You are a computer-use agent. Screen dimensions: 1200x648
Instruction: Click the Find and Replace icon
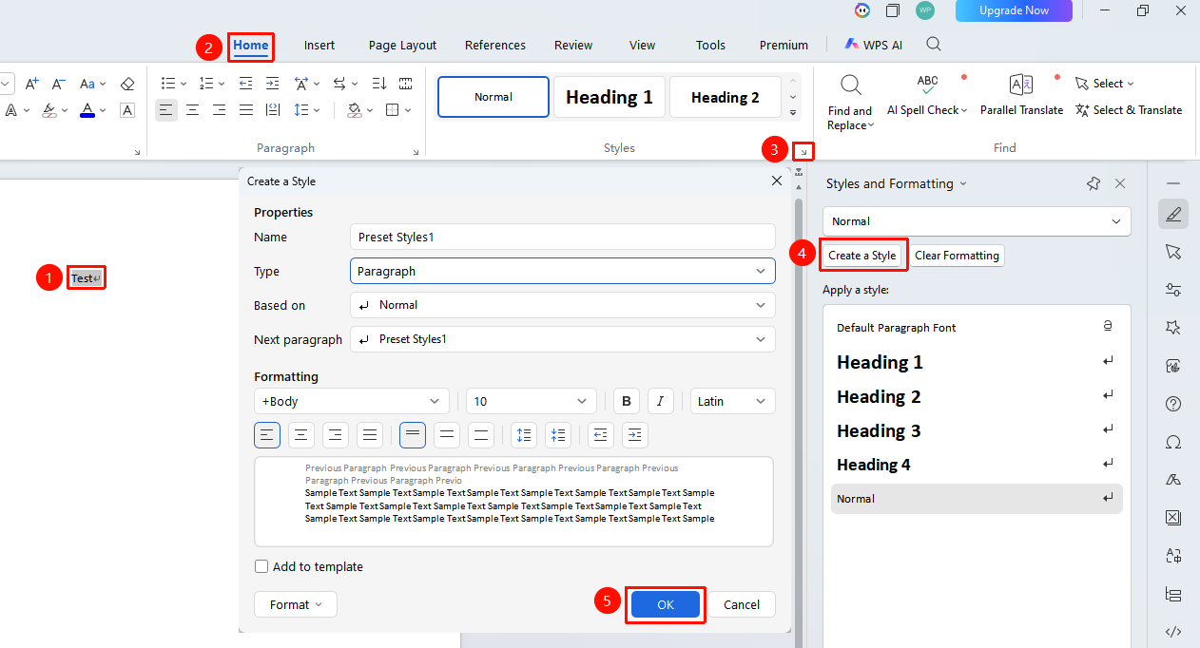click(x=850, y=86)
